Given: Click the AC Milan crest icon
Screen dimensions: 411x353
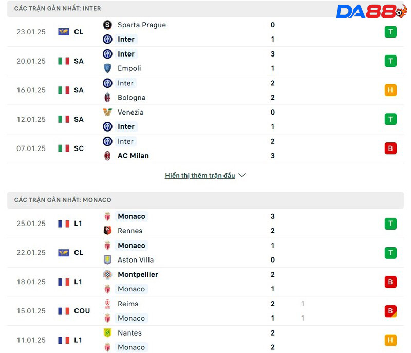Looking at the screenshot, I should pyautogui.click(x=107, y=156).
